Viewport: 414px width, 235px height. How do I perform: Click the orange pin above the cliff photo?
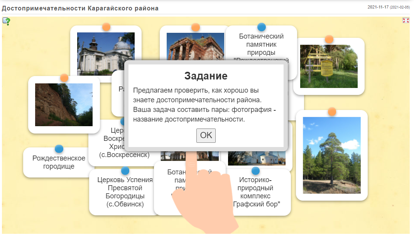click(x=64, y=78)
